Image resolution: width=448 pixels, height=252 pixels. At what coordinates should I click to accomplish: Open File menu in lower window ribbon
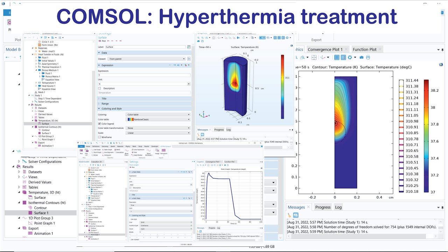(x=81, y=146)
